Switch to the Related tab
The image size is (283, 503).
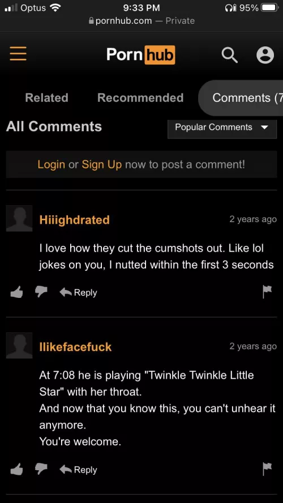[46, 98]
